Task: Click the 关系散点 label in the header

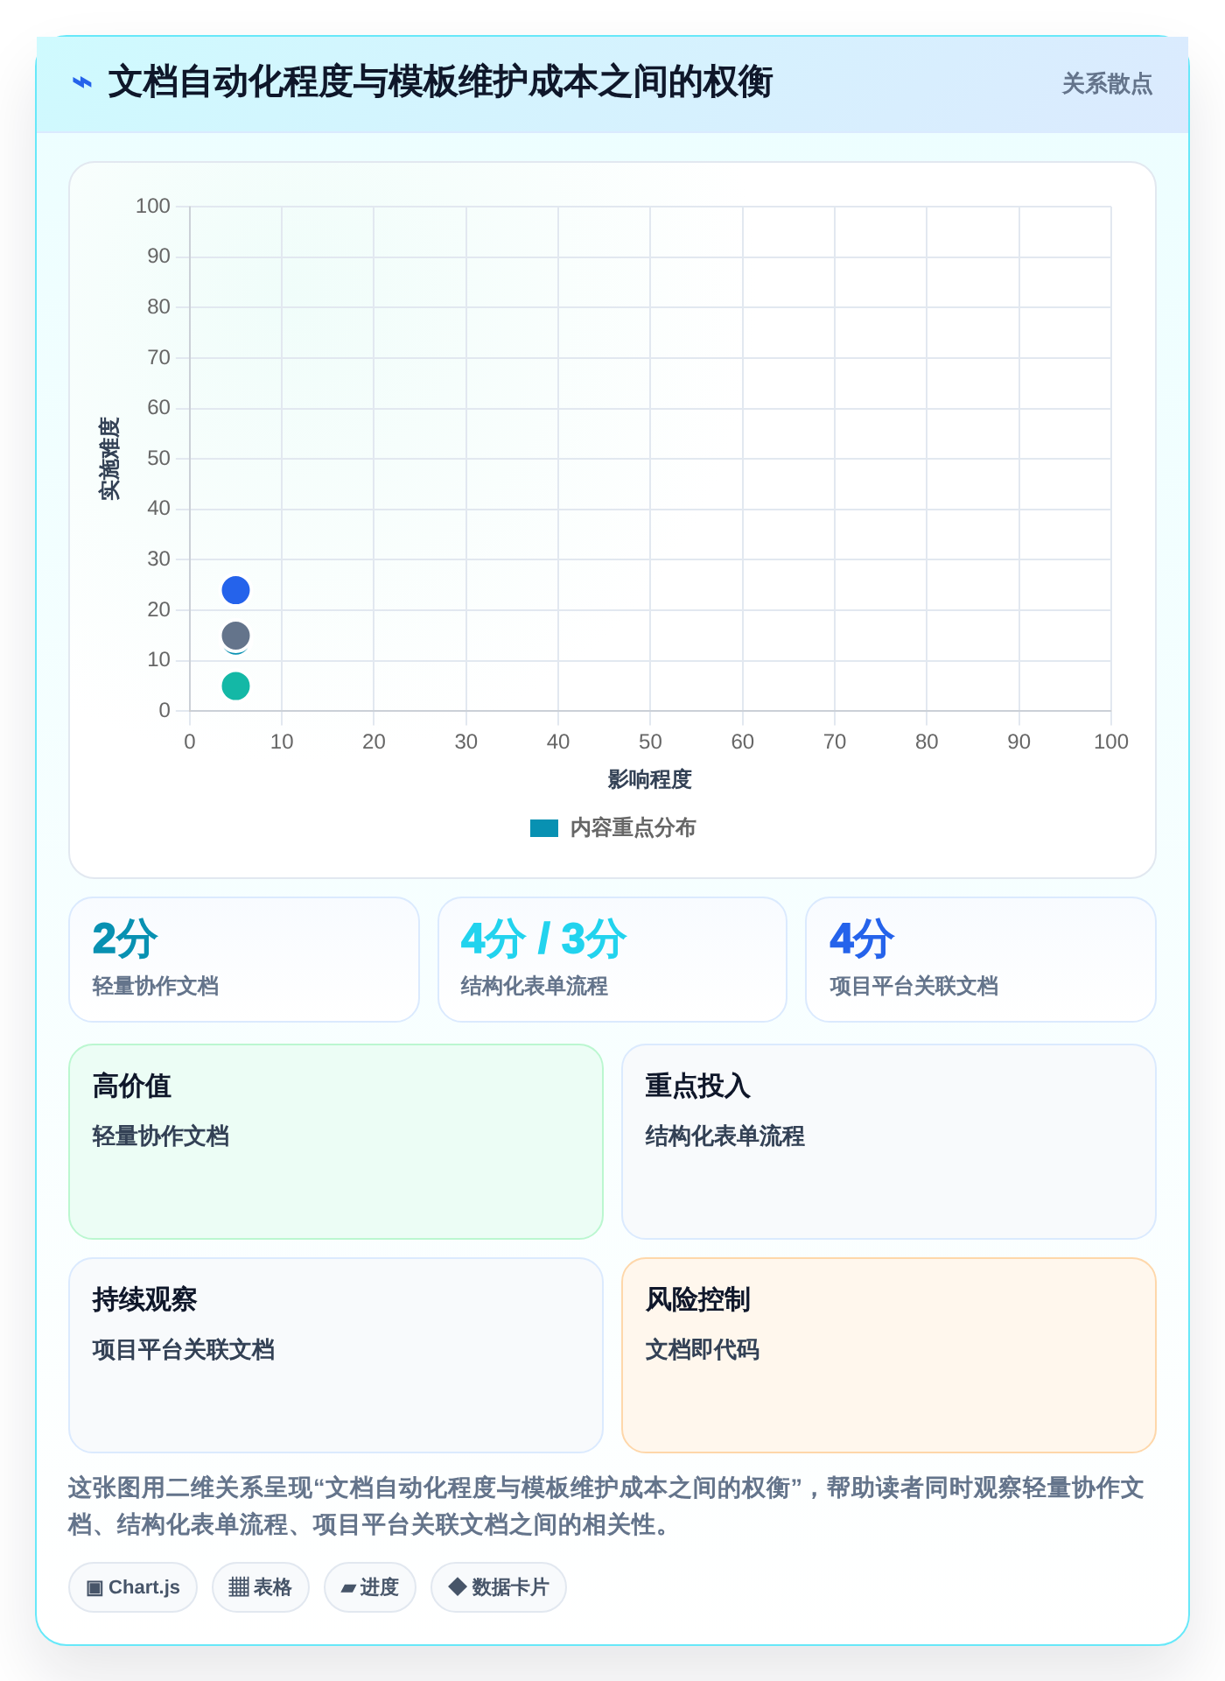Action: (x=1107, y=84)
